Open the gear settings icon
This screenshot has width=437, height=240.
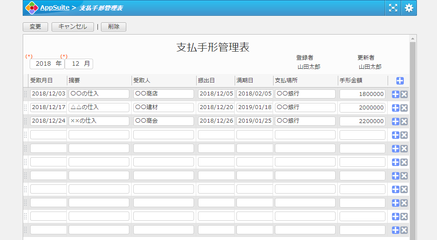pos(409,8)
